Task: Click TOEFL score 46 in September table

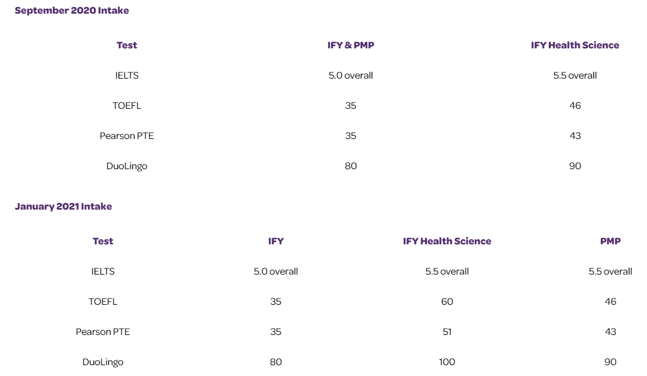Action: click(575, 106)
